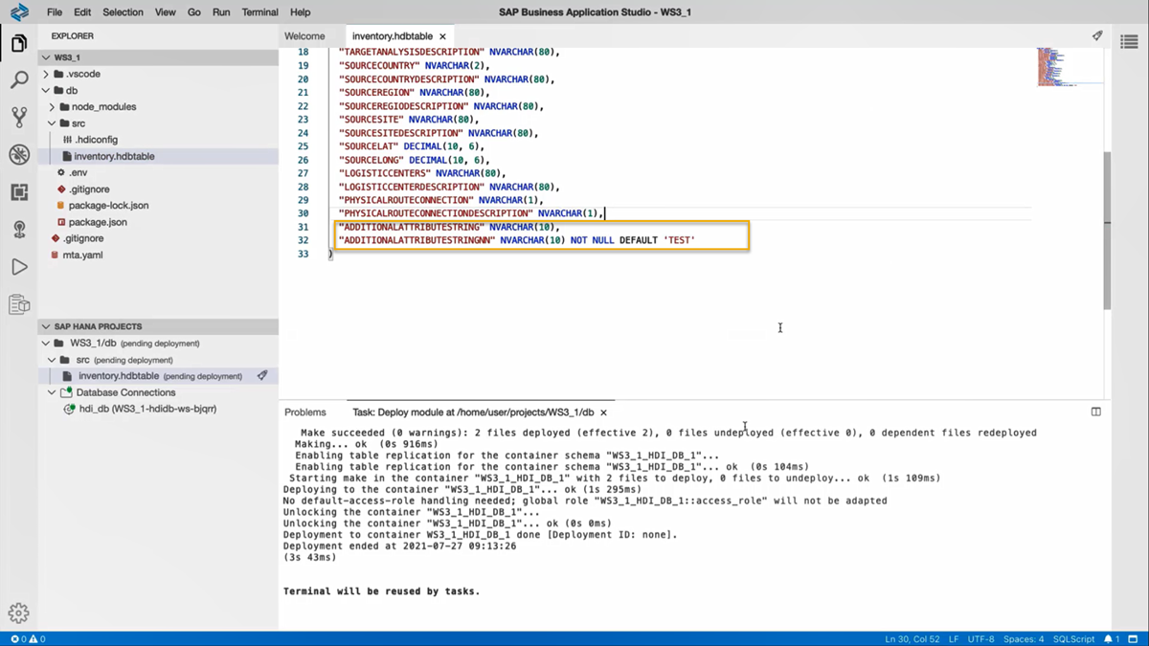Open package.json file

point(98,222)
